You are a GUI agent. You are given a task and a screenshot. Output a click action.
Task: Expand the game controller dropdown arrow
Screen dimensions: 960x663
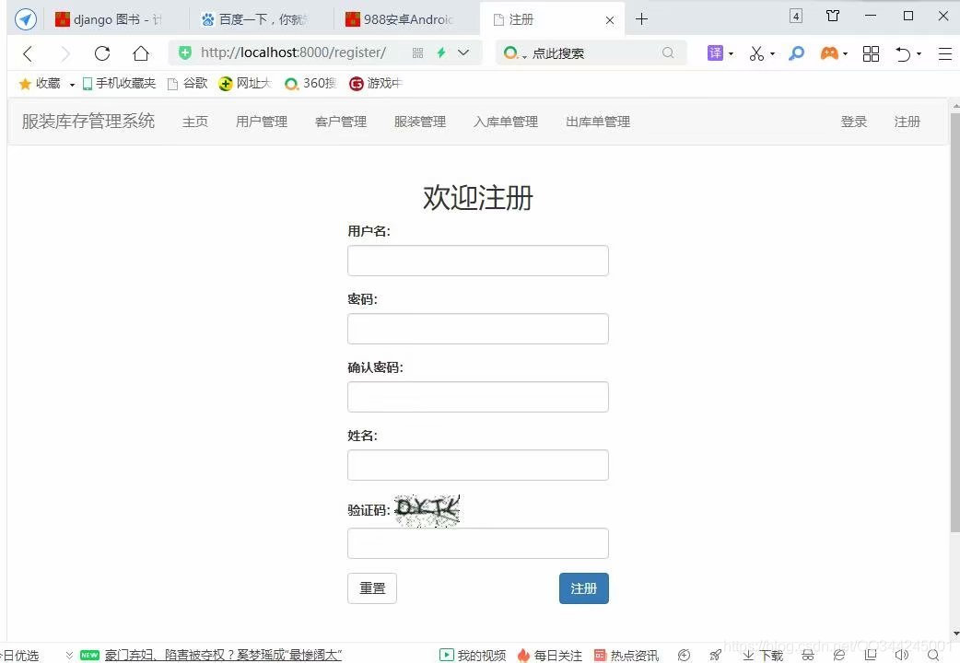point(846,54)
